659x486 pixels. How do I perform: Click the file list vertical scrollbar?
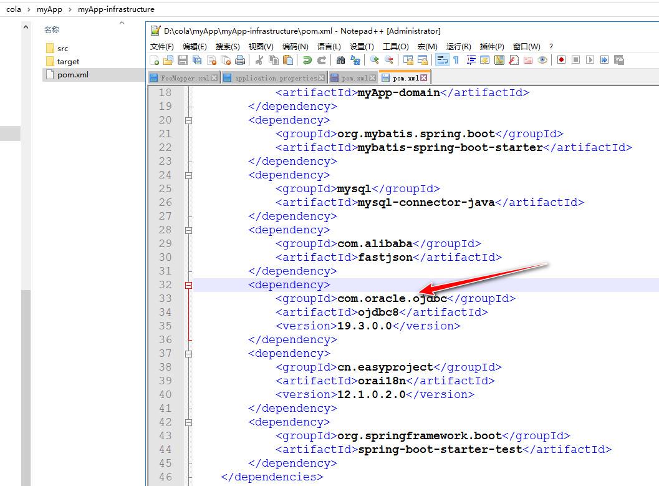tap(26, 252)
